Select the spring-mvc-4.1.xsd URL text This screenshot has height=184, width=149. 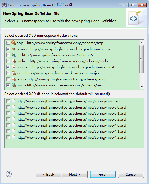pos(71,131)
